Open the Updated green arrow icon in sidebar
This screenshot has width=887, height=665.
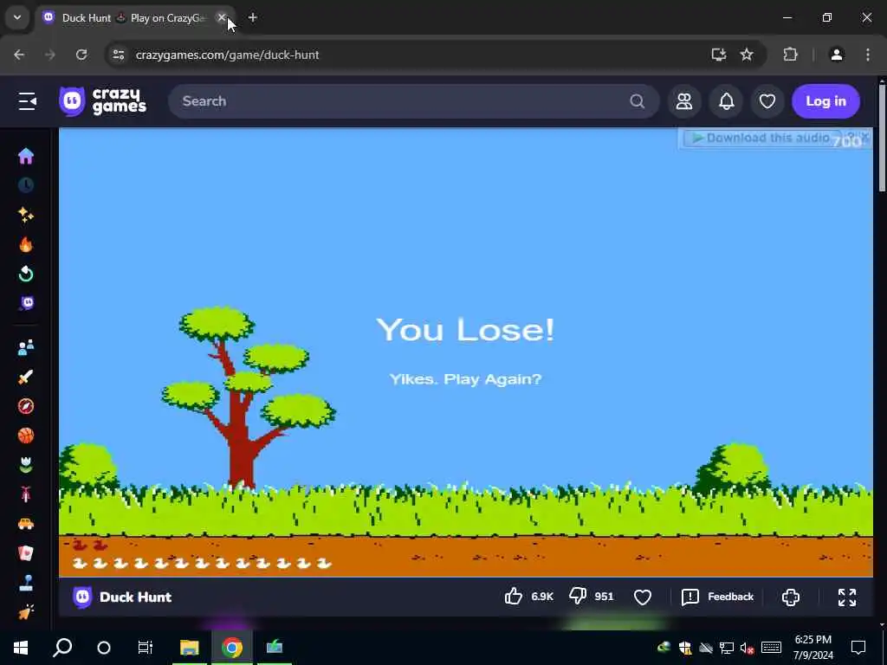click(x=26, y=274)
